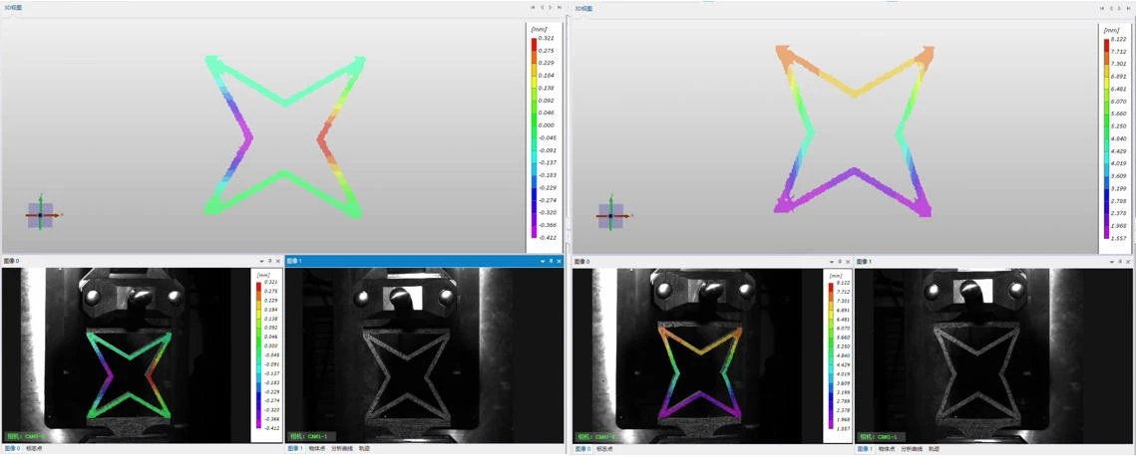Jump to last frame in right 3D view
Image resolution: width=1136 pixels, height=457 pixels.
pyautogui.click(x=1129, y=8)
